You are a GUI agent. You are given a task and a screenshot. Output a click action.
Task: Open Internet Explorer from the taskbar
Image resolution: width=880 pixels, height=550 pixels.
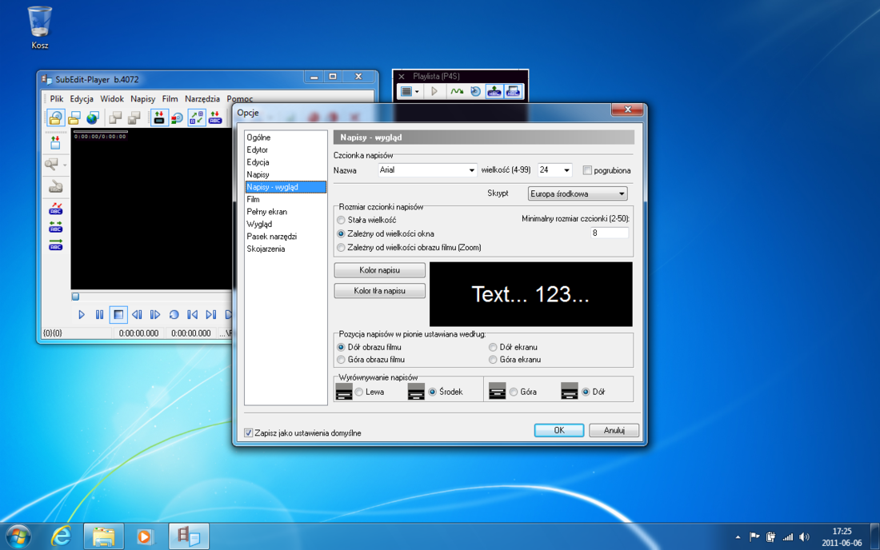(x=61, y=536)
